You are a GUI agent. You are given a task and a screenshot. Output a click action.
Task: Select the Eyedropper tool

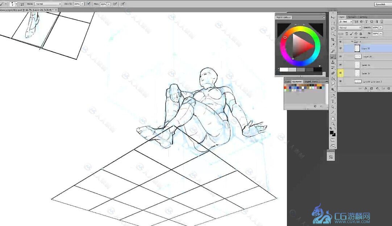pyautogui.click(x=333, y=45)
